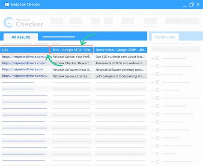The width and height of the screenshot is (203, 167).
Task: Maximize the Netpeak Checker window
Action: click(191, 5)
